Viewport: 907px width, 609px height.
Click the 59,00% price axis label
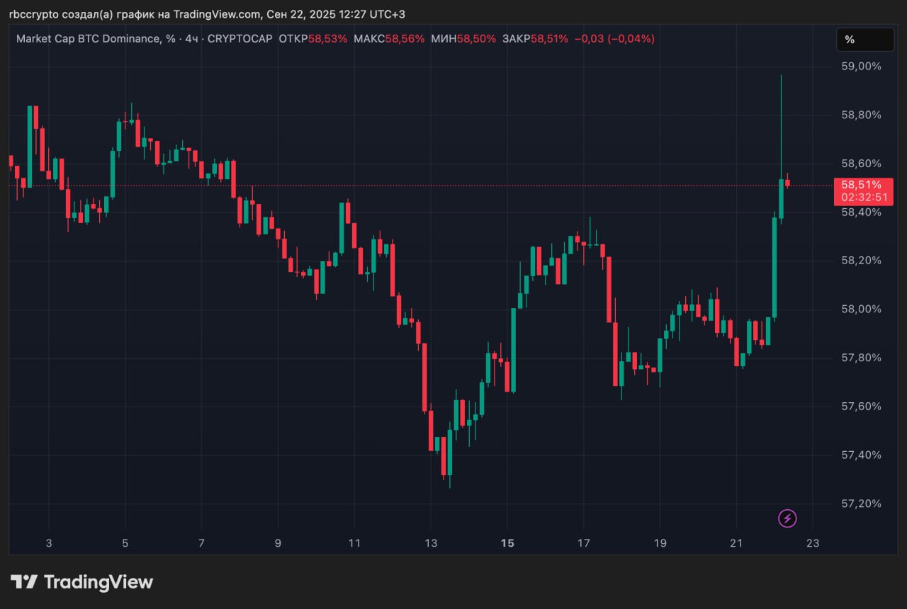(861, 66)
